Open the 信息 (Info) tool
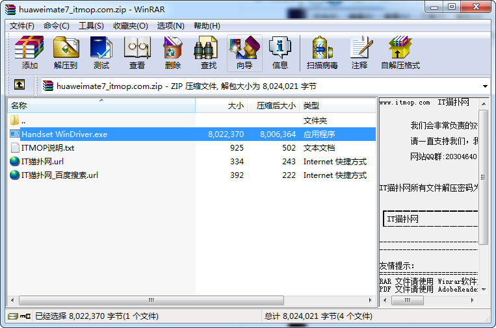The width and height of the screenshot is (496, 328). [x=280, y=53]
